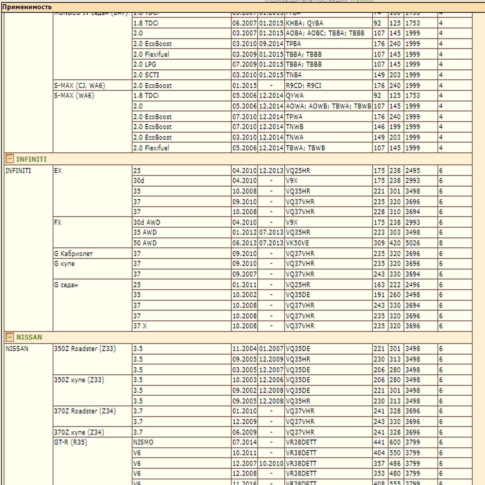Select the GT-R (R35) model cell
Image resolution: width=485 pixels, height=485 pixels.
click(x=92, y=461)
